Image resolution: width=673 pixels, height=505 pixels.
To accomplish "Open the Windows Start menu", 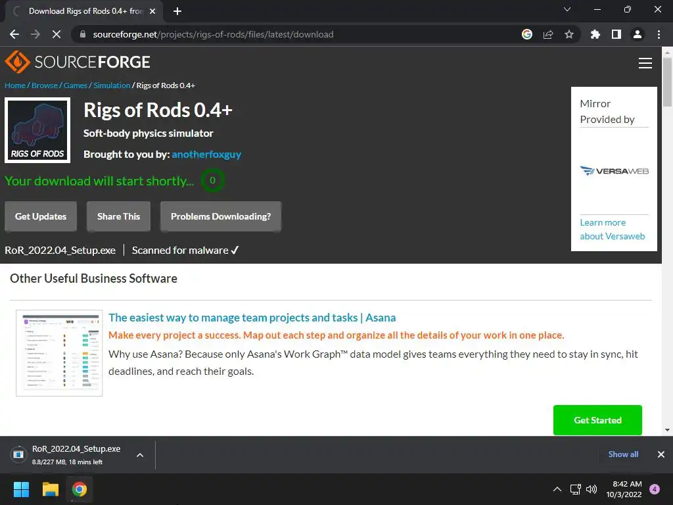I will [x=21, y=489].
